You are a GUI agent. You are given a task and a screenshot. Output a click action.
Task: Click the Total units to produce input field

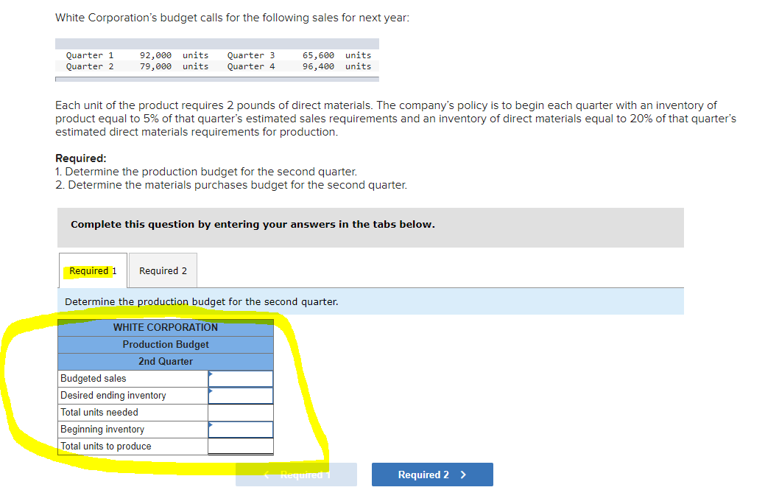pos(241,446)
